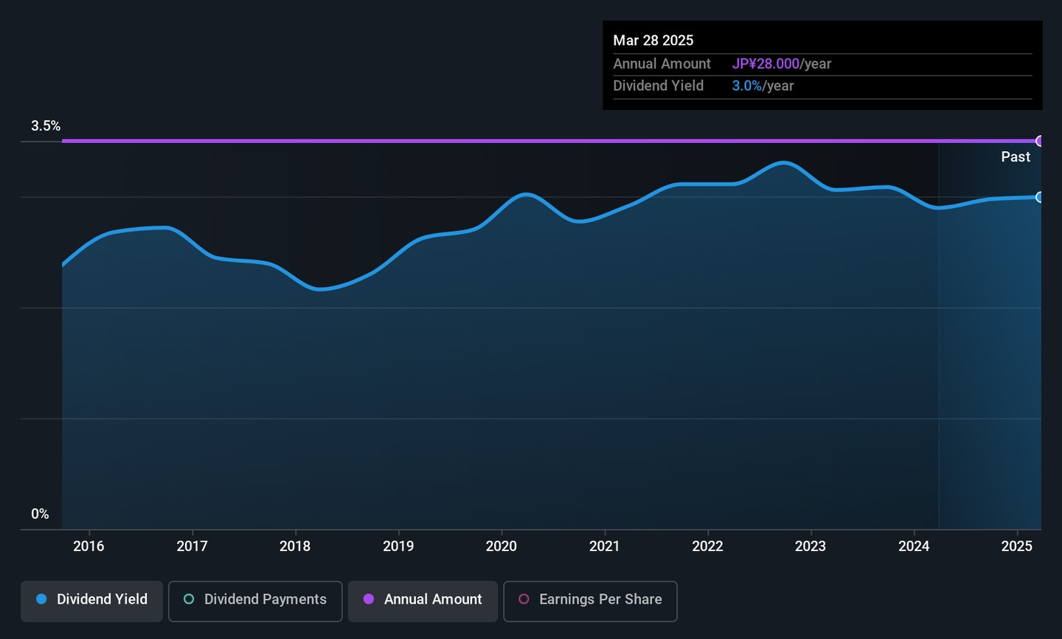Click the 2016 x-axis label
This screenshot has height=639, width=1062.
click(x=88, y=546)
